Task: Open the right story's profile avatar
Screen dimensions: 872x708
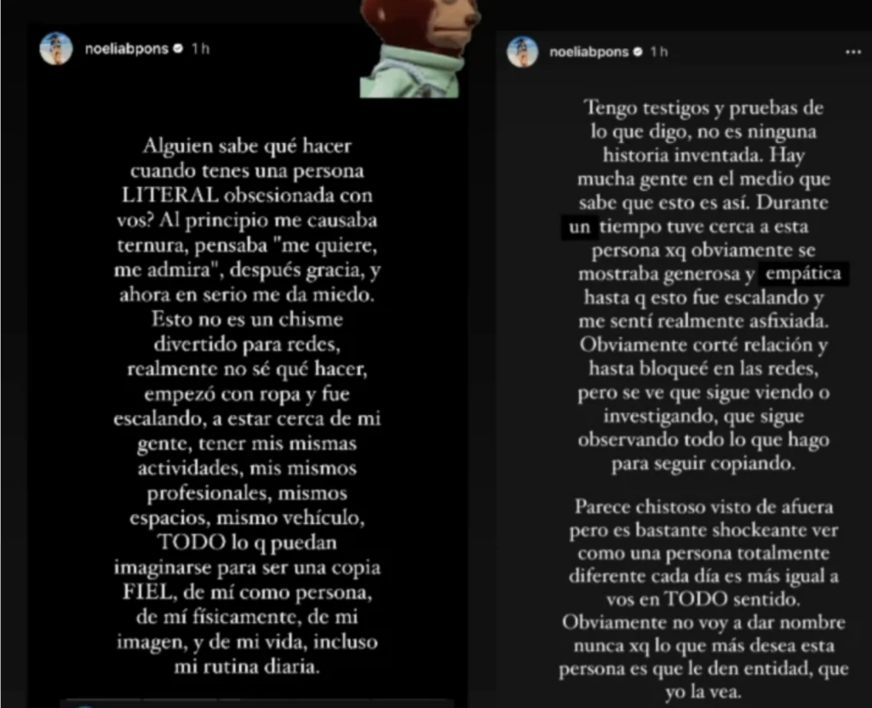Action: coord(522,52)
